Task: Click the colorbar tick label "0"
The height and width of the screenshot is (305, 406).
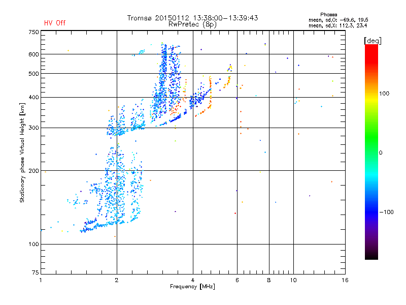Action: (381, 153)
